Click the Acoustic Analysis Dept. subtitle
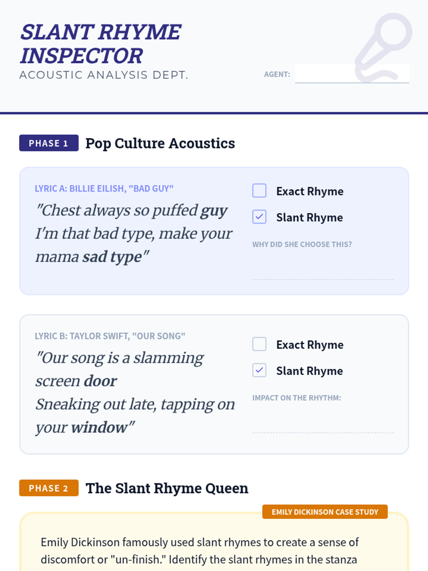This screenshot has width=428, height=571. point(103,75)
